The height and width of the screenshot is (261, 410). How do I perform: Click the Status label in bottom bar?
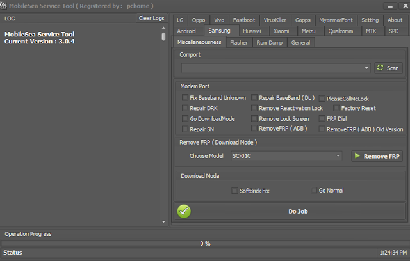tap(13, 253)
